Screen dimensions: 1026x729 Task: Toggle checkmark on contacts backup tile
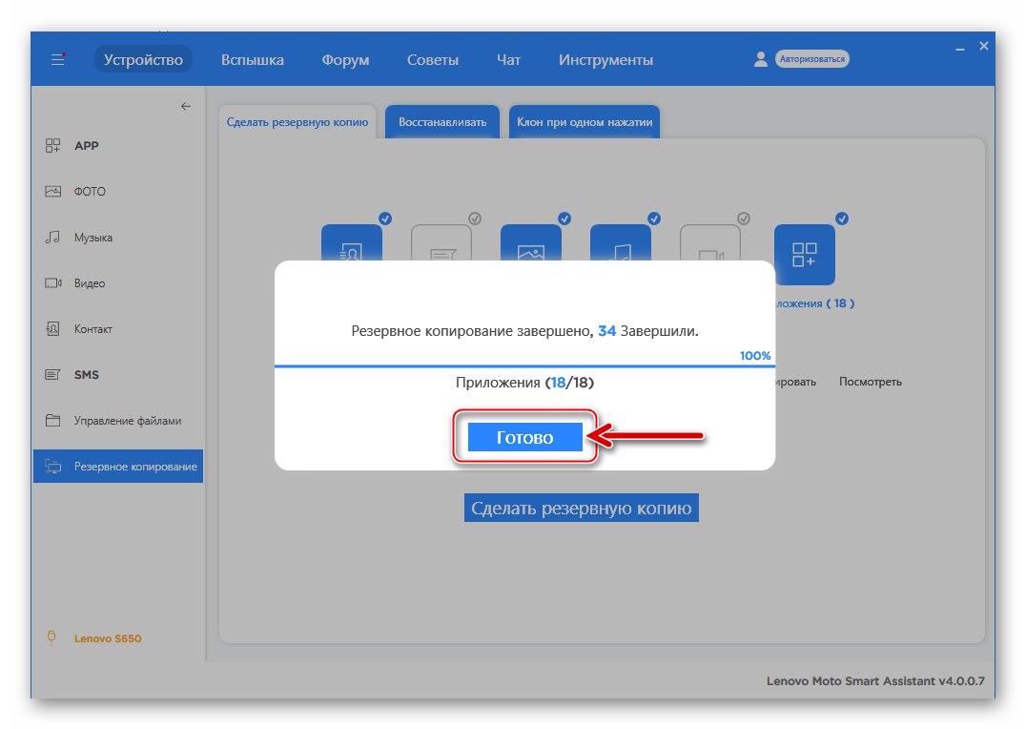(x=385, y=219)
